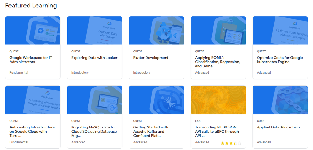The width and height of the screenshot is (313, 150).
Task: Click Advanced level under Applying BQML's card
Action: (x=202, y=73)
